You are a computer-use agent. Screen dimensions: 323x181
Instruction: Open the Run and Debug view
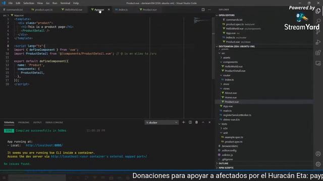[318, 42]
